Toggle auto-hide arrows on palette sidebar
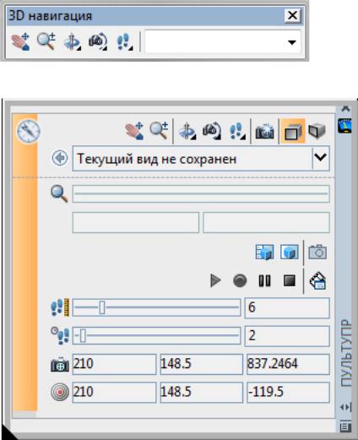This screenshot has width=358, height=440. point(345,407)
